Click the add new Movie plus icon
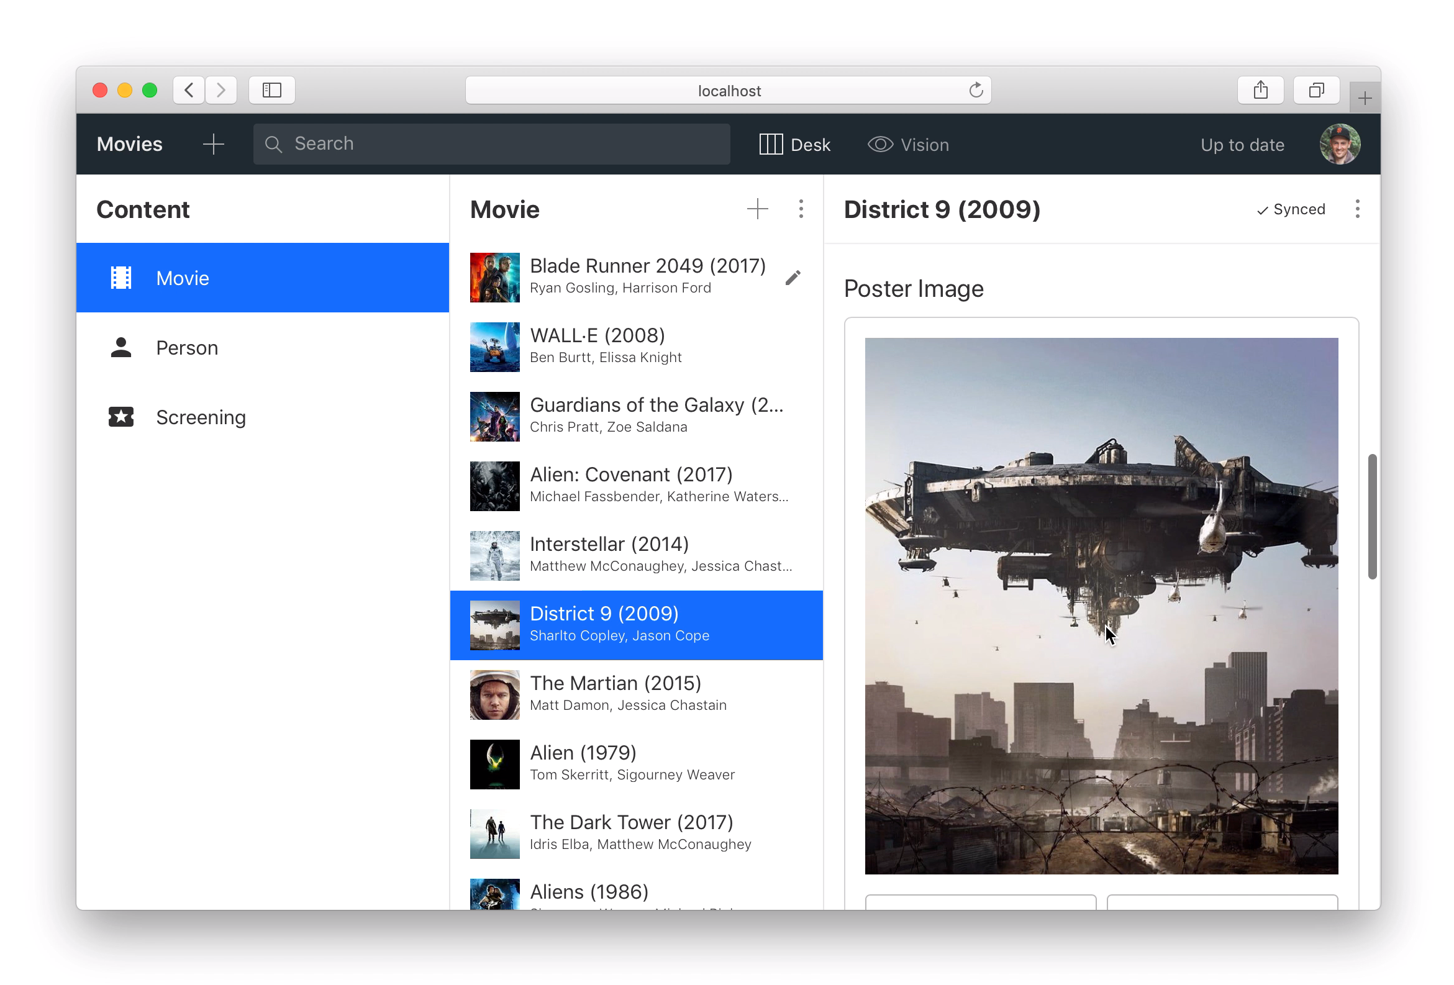 (x=757, y=209)
